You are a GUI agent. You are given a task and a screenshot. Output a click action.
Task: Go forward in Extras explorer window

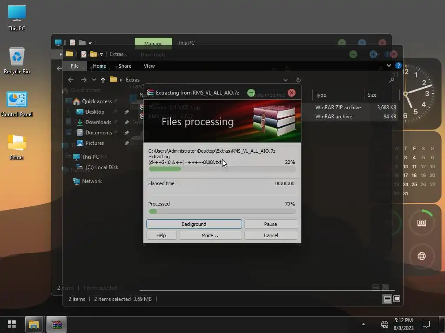pyautogui.click(x=83, y=80)
